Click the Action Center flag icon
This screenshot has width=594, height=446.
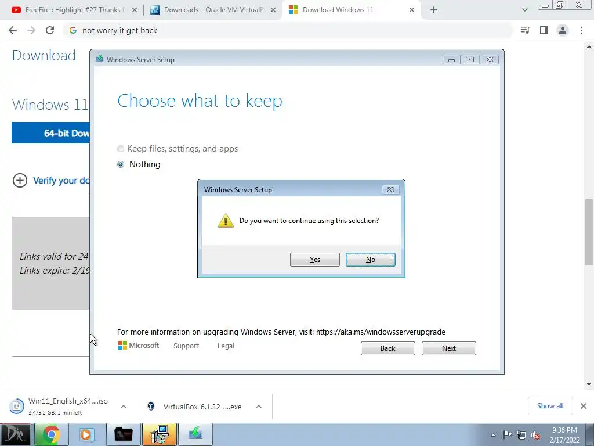coord(507,435)
